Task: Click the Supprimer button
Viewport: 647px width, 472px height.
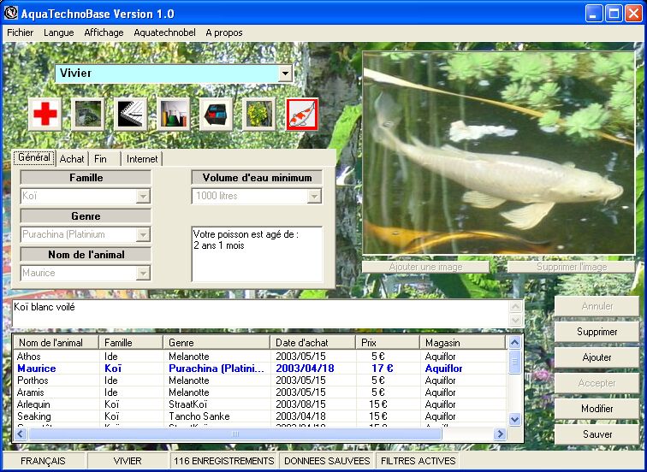Action: coord(596,332)
